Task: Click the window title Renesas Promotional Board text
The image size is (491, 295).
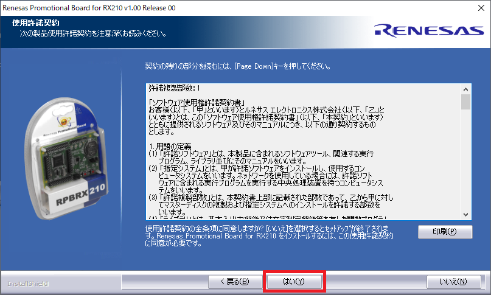Action: (89, 8)
